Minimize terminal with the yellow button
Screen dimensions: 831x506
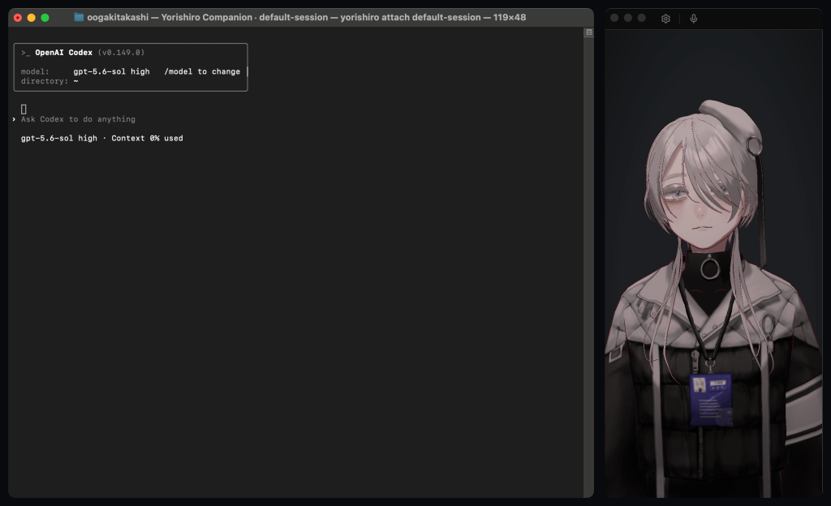click(x=32, y=18)
